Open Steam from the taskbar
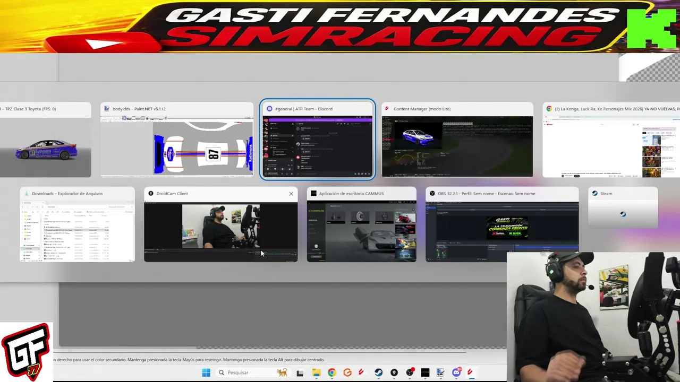 point(378,372)
